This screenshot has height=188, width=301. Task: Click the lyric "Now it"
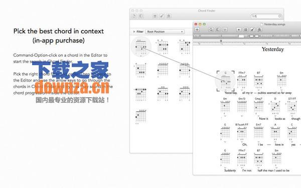[x=264, y=119]
